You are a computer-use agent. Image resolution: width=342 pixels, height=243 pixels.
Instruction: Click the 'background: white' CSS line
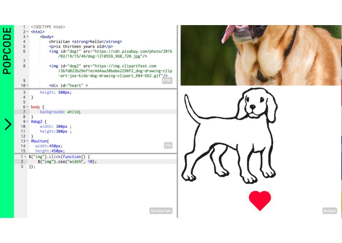pos(60,112)
